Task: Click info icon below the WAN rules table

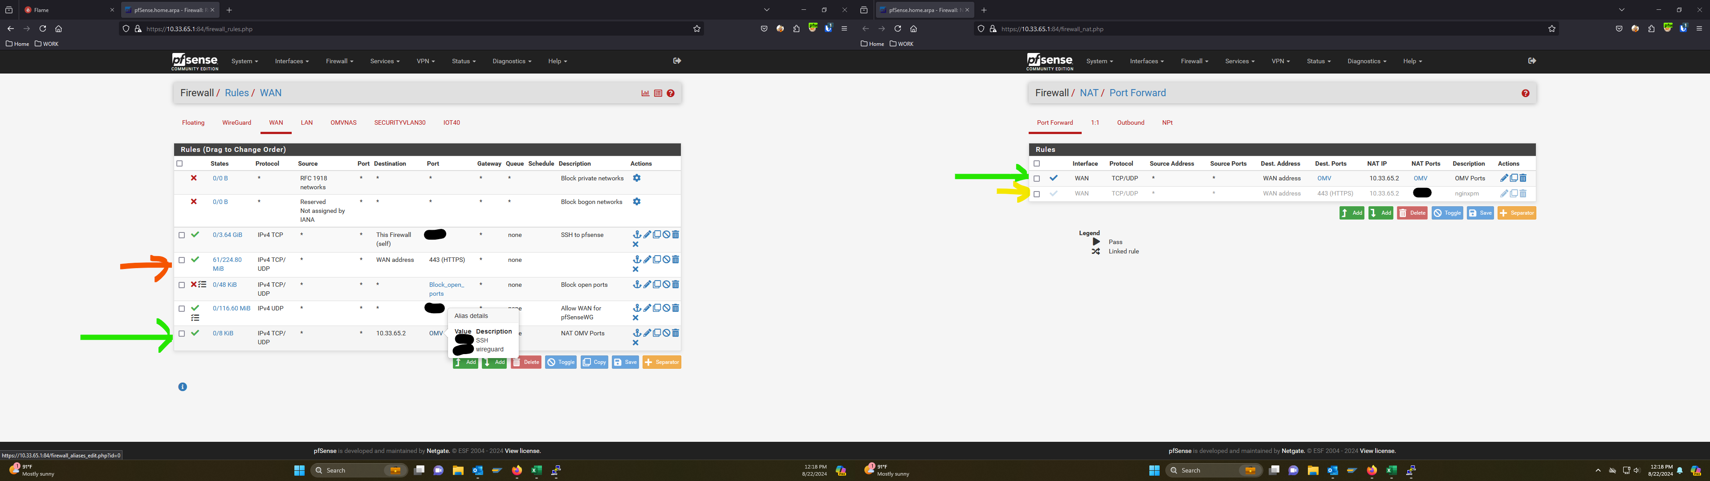Action: coord(183,387)
